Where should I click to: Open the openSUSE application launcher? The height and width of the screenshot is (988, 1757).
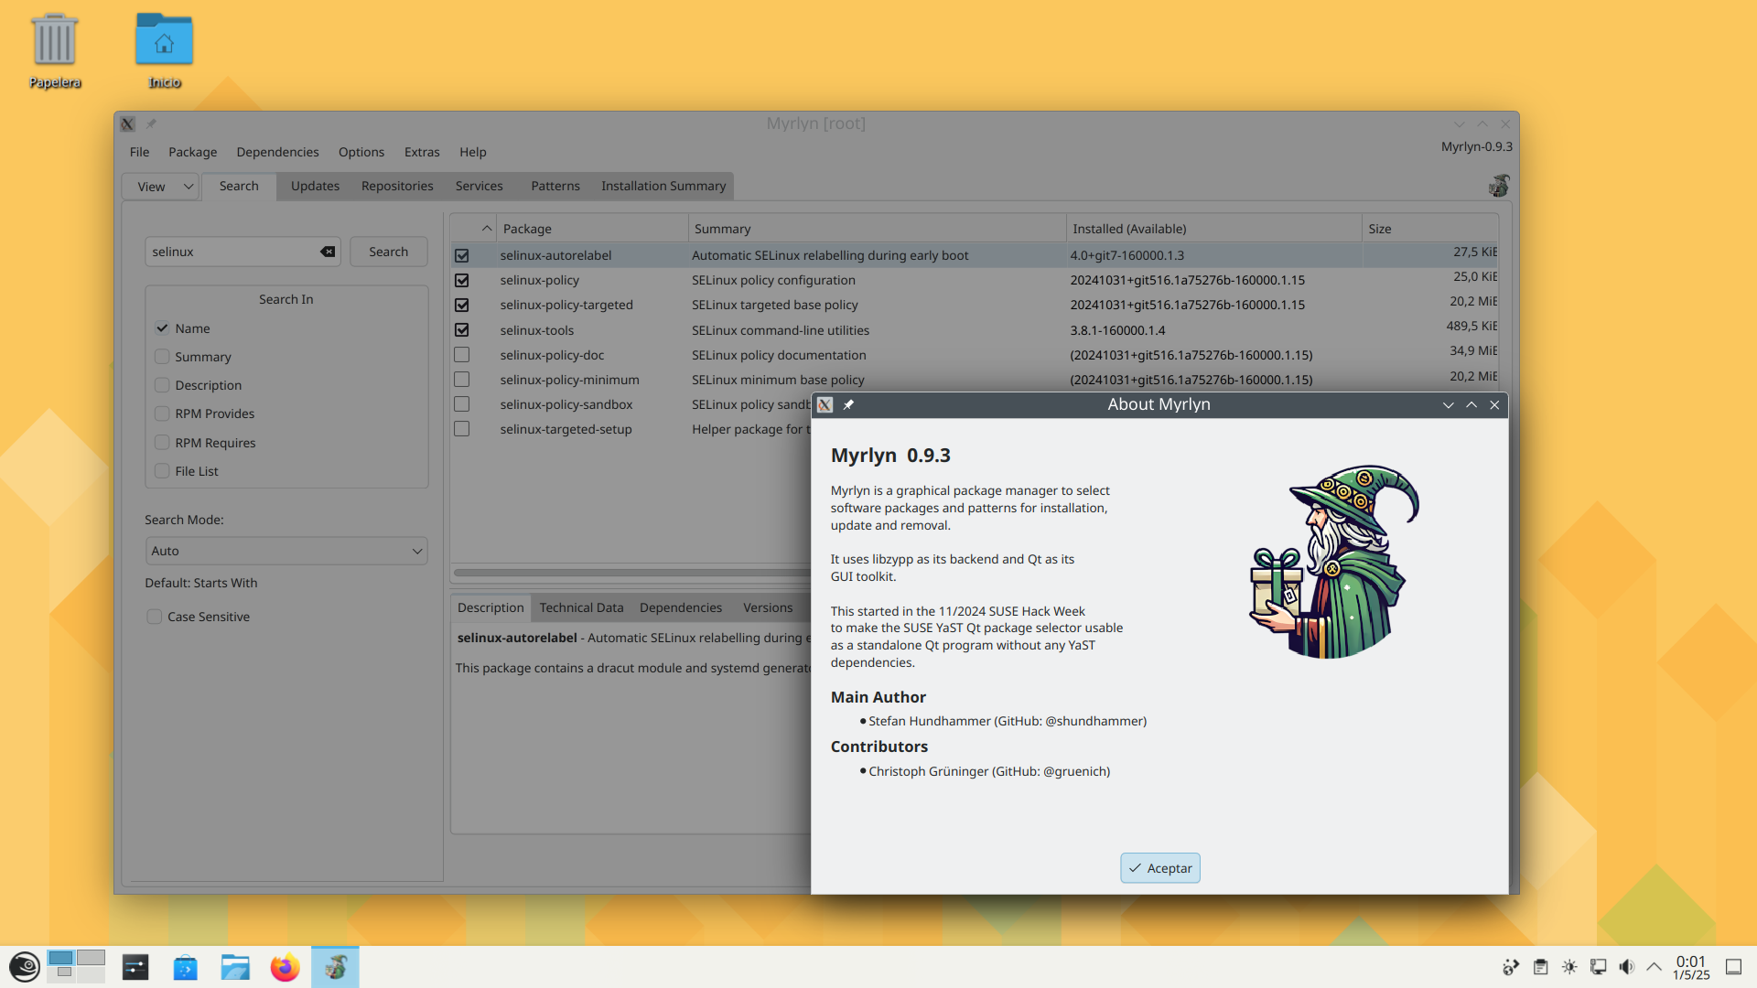coord(24,967)
